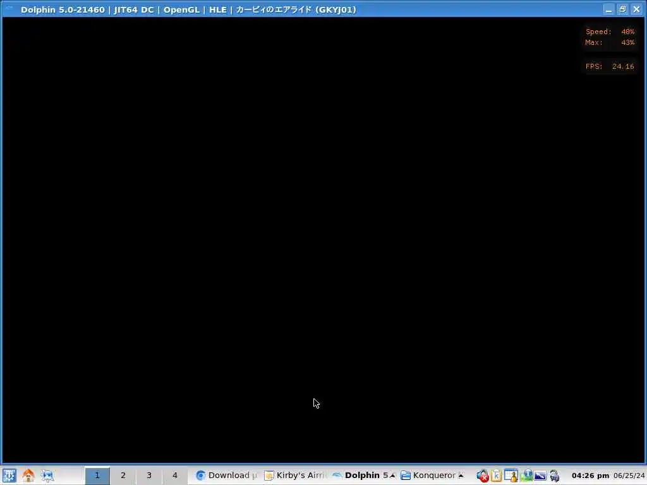Viewport: 647px width, 485px height.
Task: Click the 04:26 pm clock
Action: click(591, 476)
